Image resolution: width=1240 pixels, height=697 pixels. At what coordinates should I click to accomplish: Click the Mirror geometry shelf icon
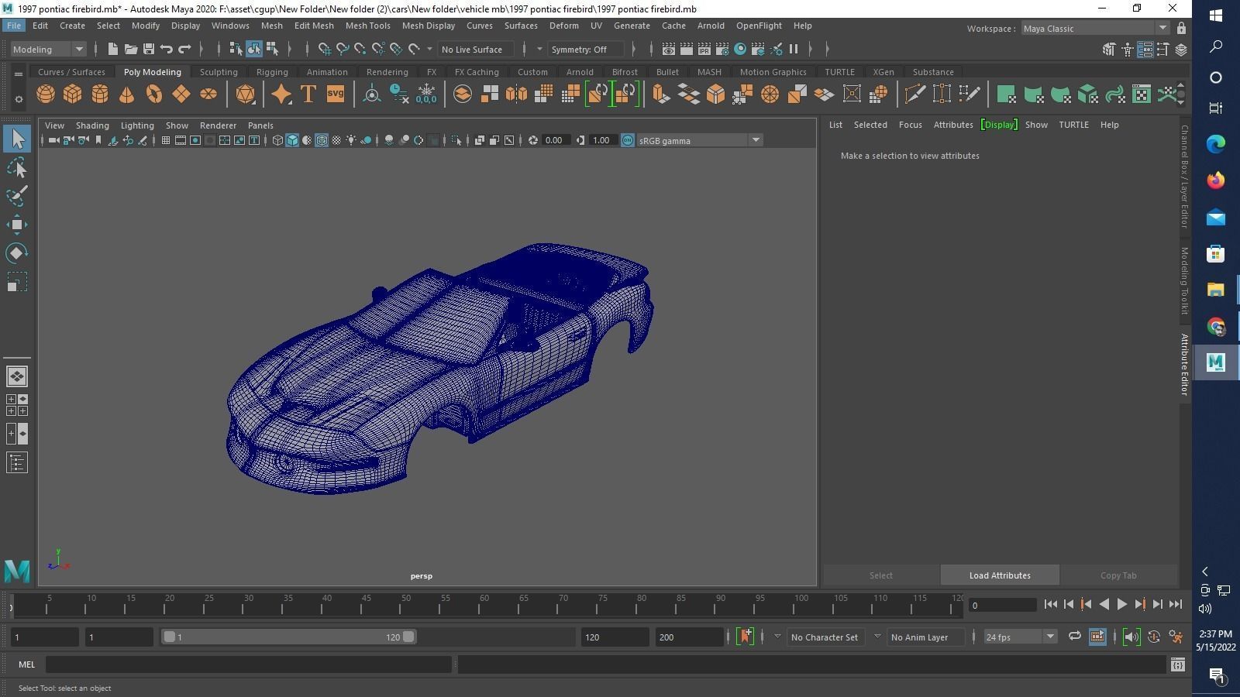point(516,94)
